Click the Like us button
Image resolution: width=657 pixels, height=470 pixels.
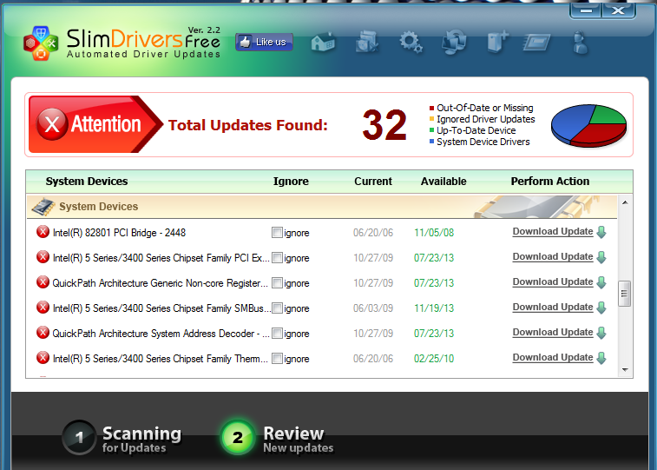264,42
